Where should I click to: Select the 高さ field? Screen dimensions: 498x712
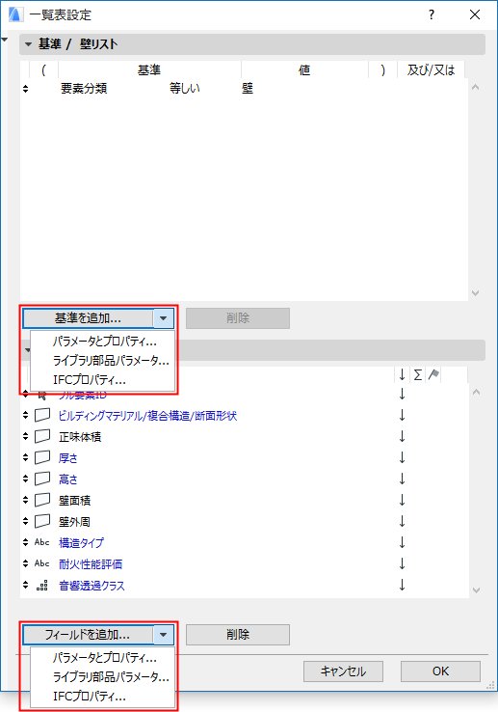click(x=68, y=479)
